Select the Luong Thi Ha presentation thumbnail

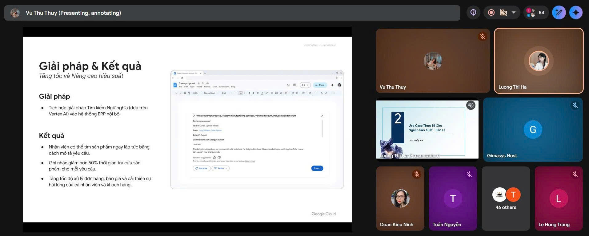[x=427, y=130]
